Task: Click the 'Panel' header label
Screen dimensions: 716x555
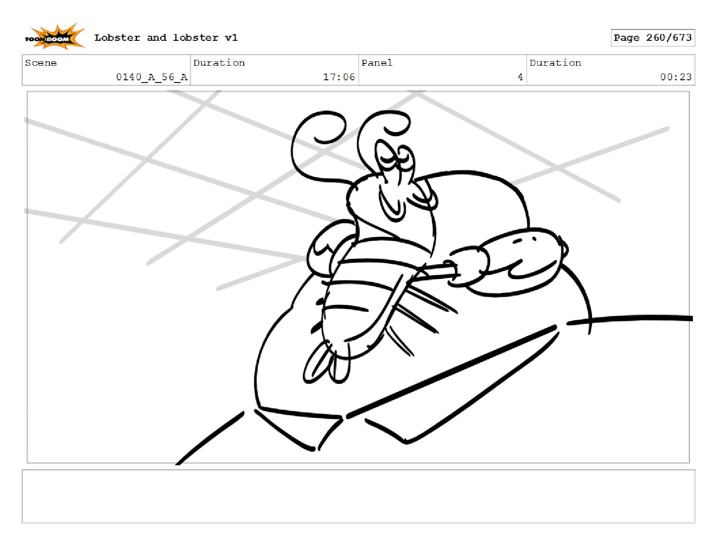Action: pos(377,63)
